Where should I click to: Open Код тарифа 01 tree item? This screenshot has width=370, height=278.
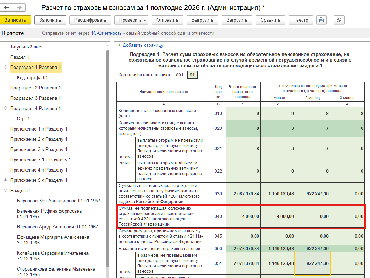click(x=32, y=77)
